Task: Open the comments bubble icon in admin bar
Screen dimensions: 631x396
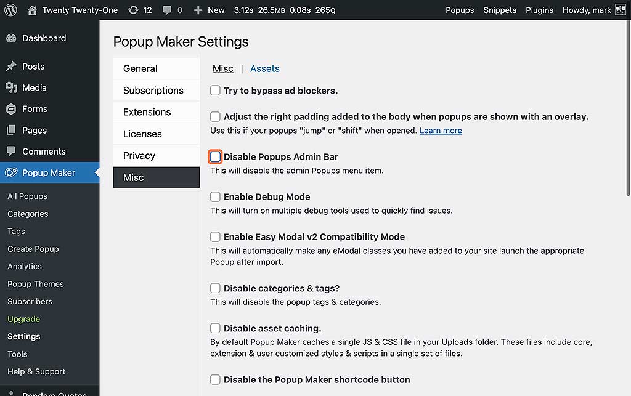Action: 166,10
